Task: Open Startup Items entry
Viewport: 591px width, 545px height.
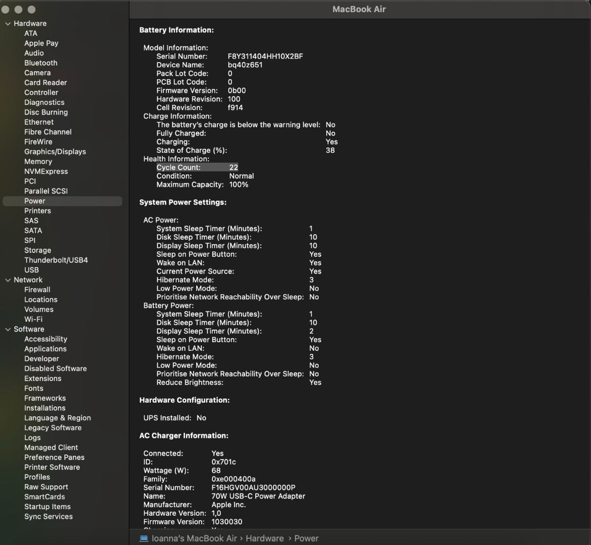Action: 47,507
